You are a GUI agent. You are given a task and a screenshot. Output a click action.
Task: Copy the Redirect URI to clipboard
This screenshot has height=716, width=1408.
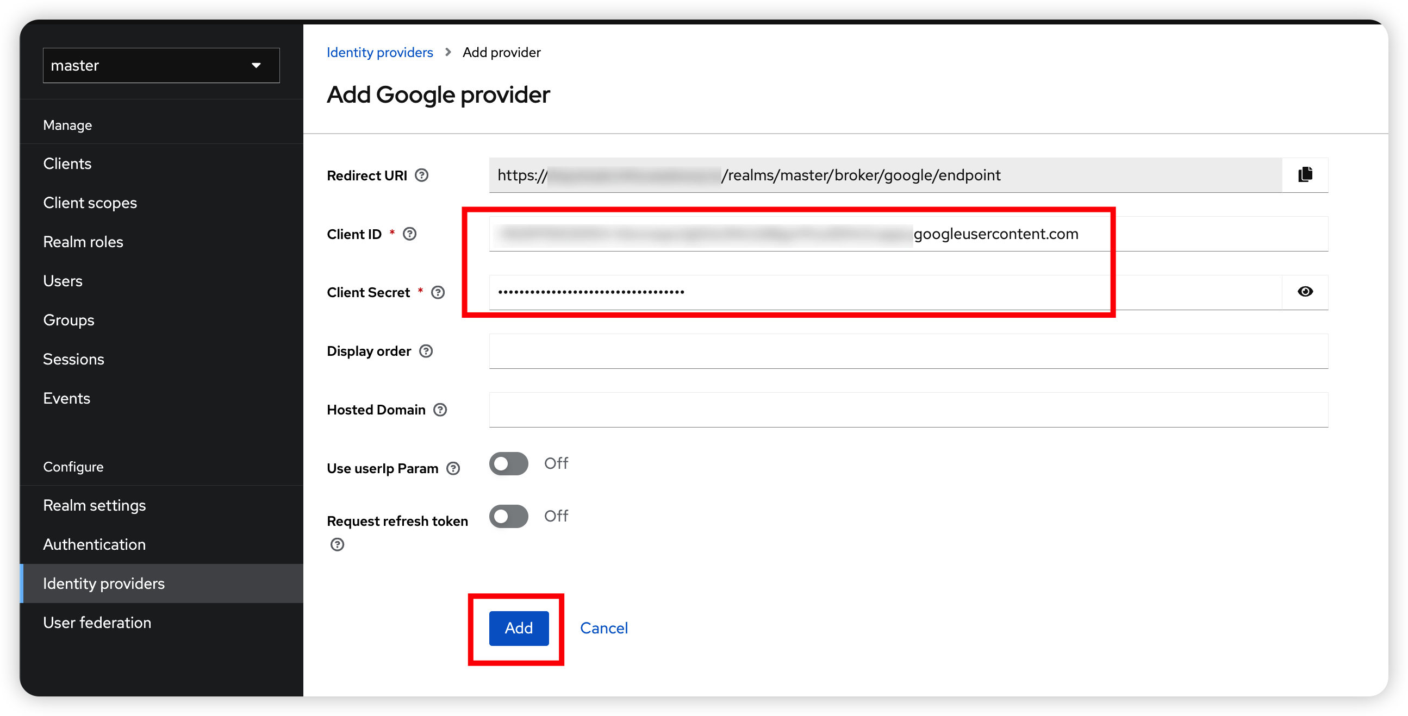click(1305, 175)
